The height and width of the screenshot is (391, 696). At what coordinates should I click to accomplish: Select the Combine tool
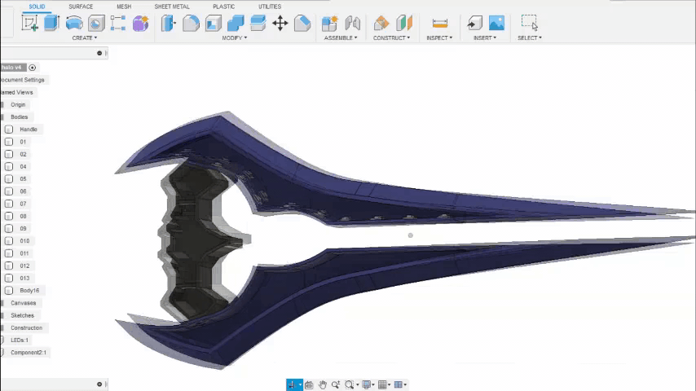236,23
